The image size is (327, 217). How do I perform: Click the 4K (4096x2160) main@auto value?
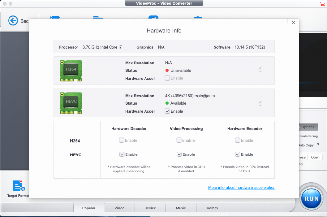point(190,96)
